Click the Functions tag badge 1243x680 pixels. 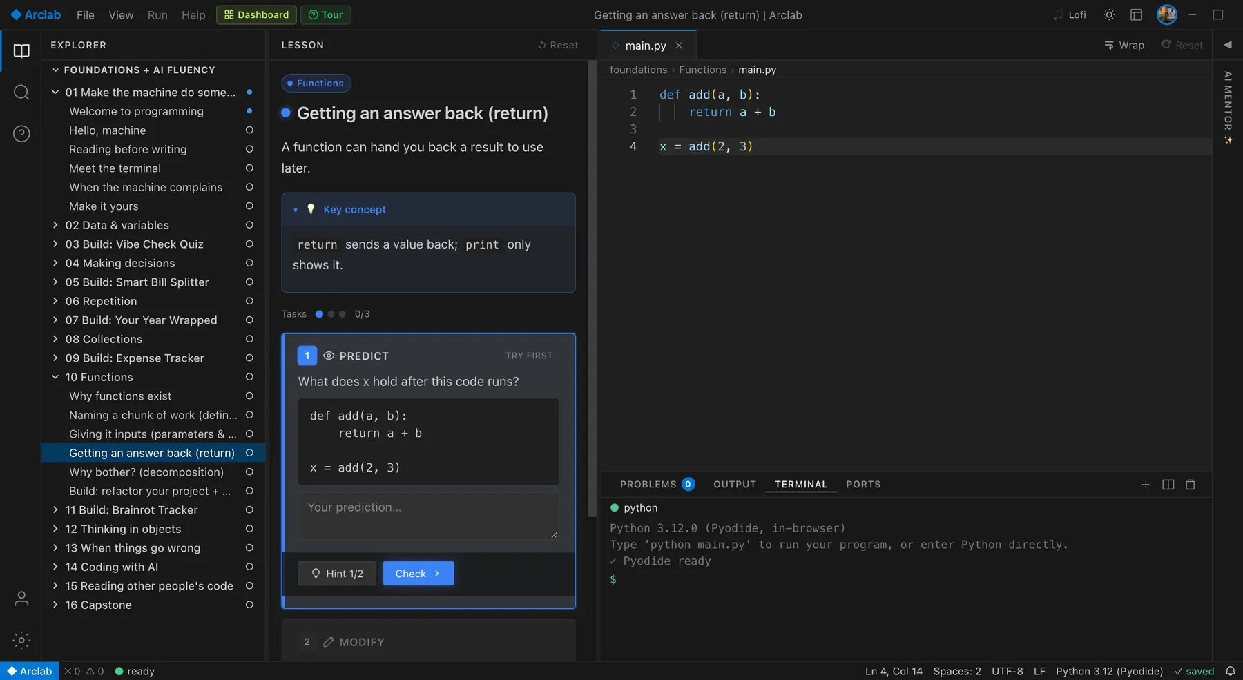tap(316, 83)
